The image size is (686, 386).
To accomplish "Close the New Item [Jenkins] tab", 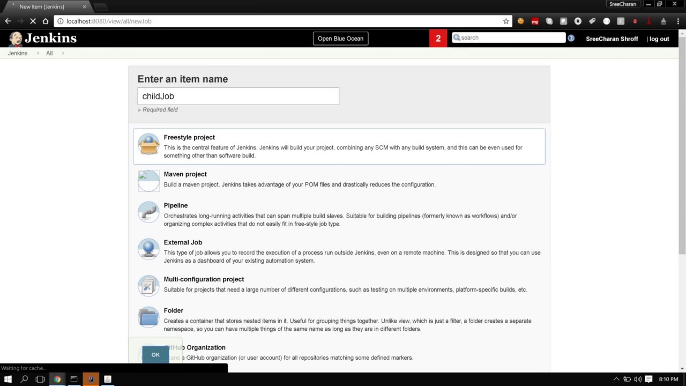I will coord(85,6).
